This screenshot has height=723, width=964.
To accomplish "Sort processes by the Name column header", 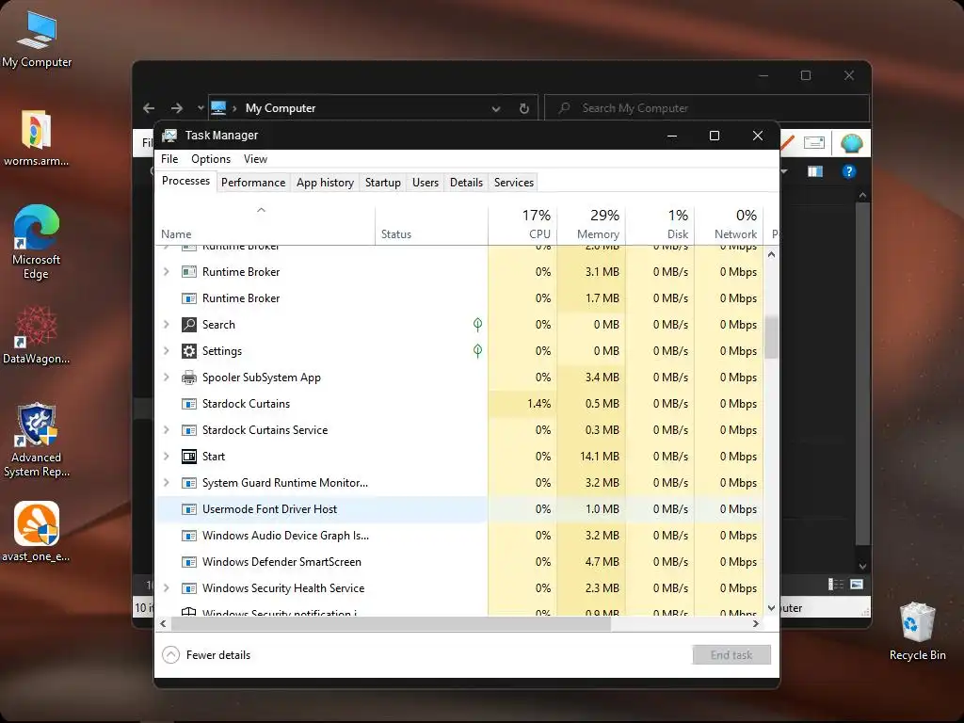I will click(265, 225).
